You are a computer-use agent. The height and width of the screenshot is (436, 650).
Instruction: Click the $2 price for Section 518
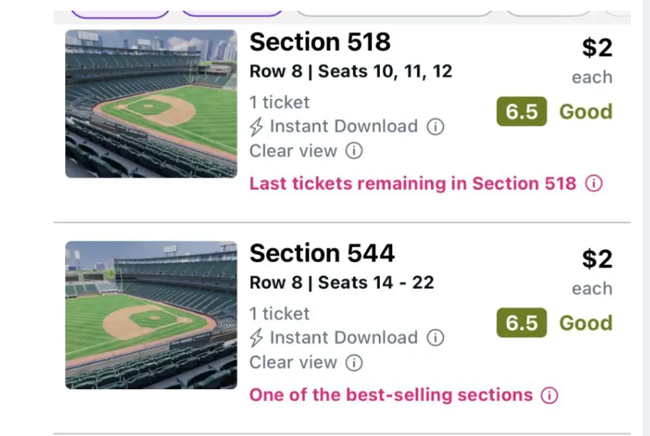point(596,48)
